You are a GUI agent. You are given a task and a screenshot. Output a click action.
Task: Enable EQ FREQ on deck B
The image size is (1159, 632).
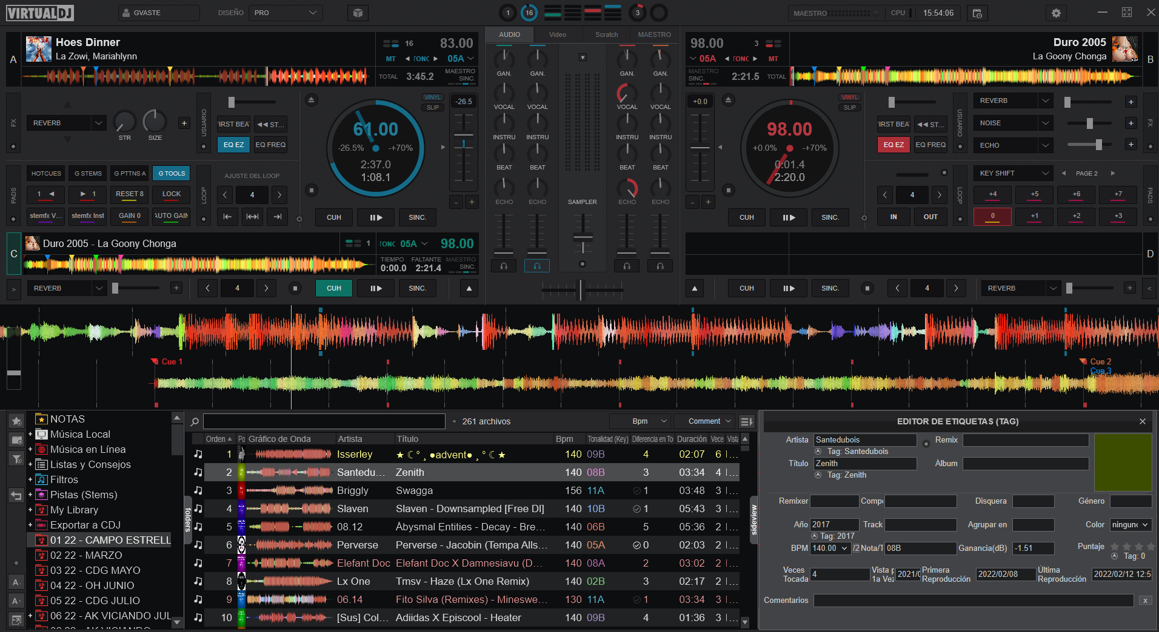pos(930,145)
